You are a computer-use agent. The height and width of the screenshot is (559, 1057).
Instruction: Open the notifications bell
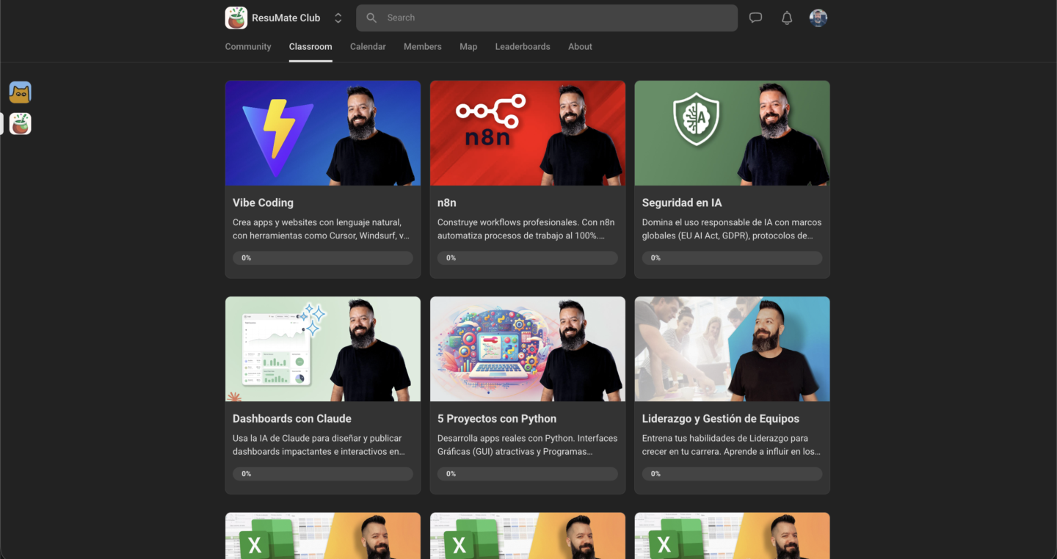(x=787, y=18)
